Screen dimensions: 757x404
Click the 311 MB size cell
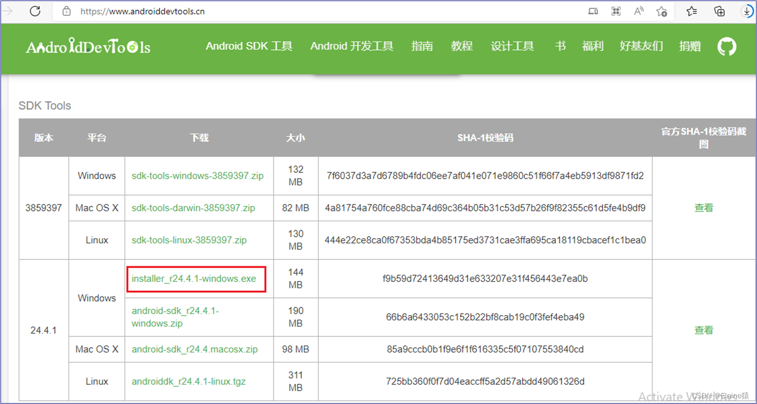pos(296,382)
